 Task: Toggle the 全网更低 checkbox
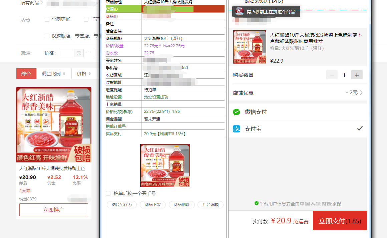pyautogui.click(x=47, y=19)
